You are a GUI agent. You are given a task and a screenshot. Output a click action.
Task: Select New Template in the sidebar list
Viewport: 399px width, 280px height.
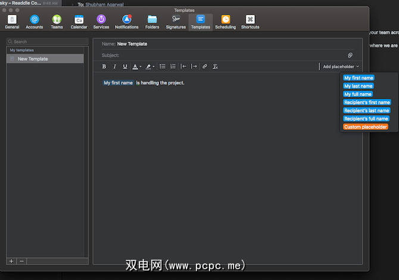coord(45,59)
